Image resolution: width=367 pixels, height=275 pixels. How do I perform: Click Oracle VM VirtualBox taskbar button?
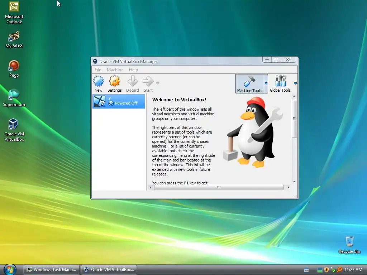click(109, 270)
